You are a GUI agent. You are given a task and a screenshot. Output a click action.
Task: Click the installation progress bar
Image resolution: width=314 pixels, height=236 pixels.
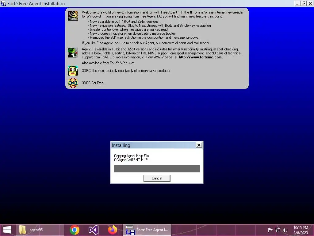point(157,169)
